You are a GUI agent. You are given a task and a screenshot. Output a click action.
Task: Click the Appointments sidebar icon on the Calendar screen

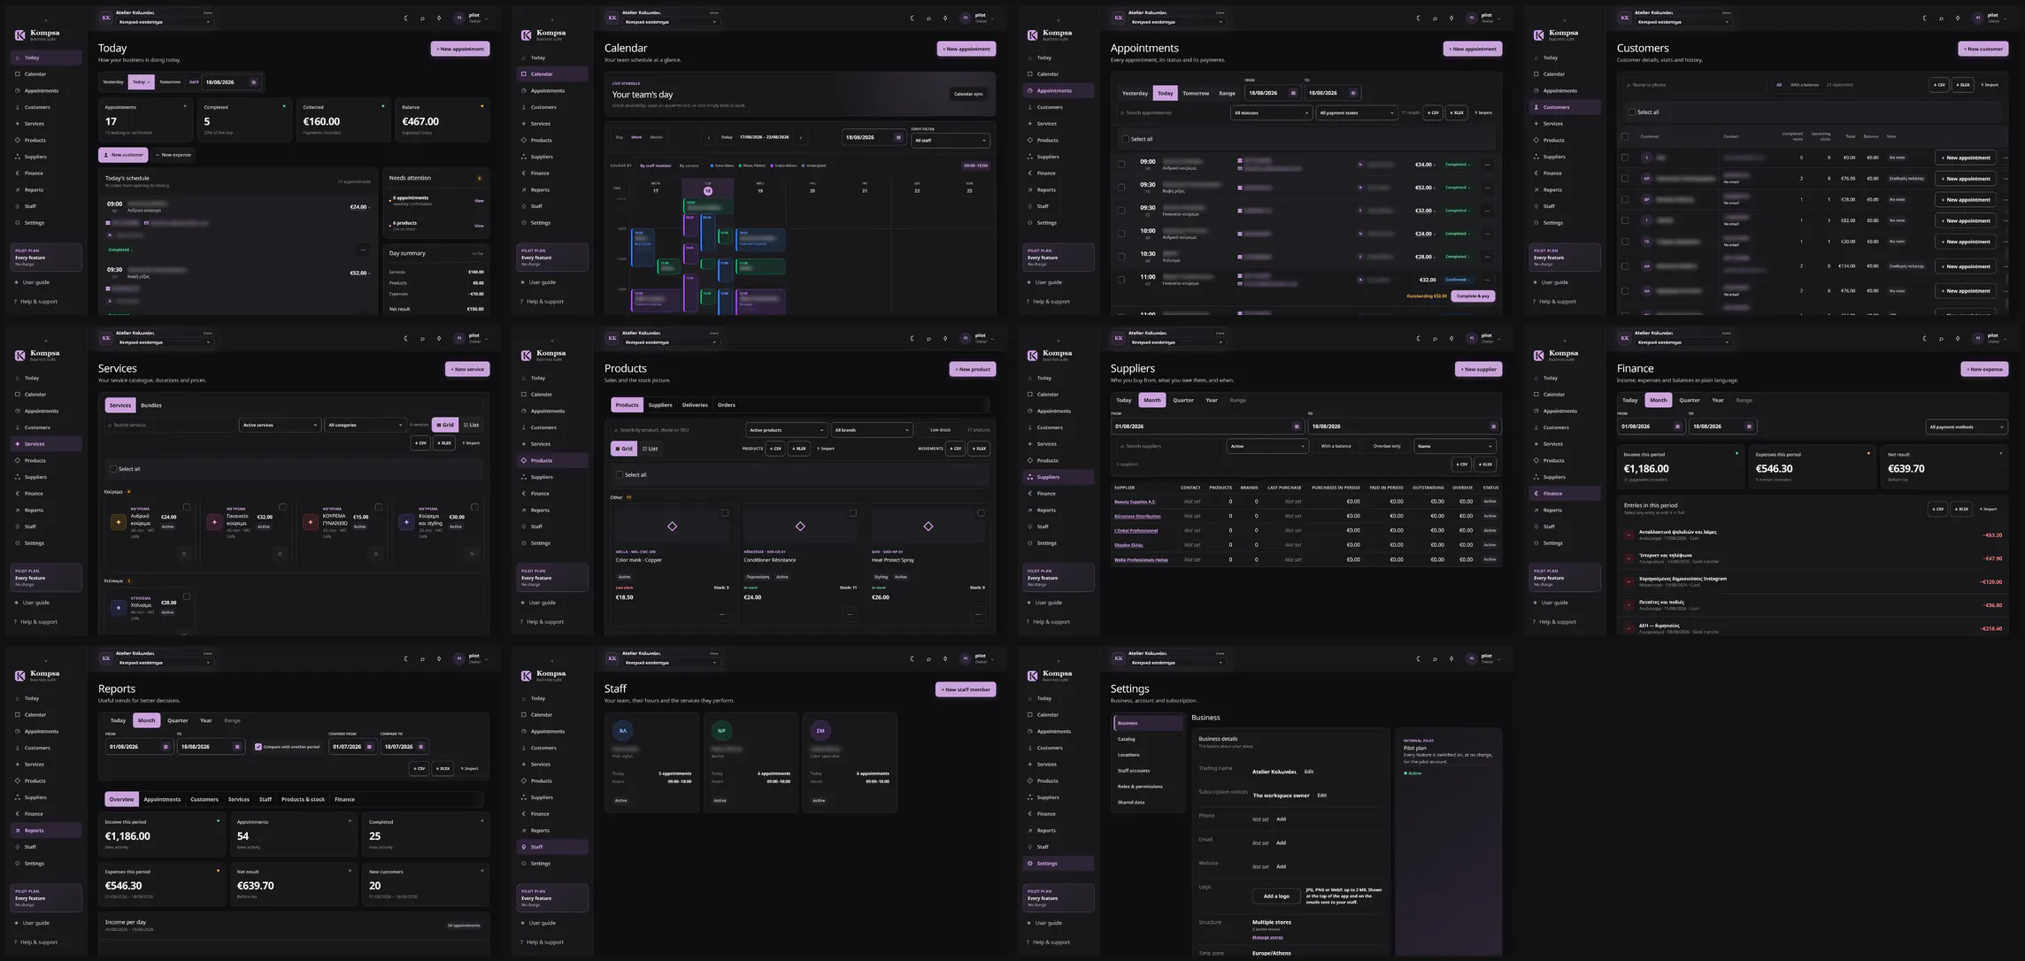(x=524, y=90)
